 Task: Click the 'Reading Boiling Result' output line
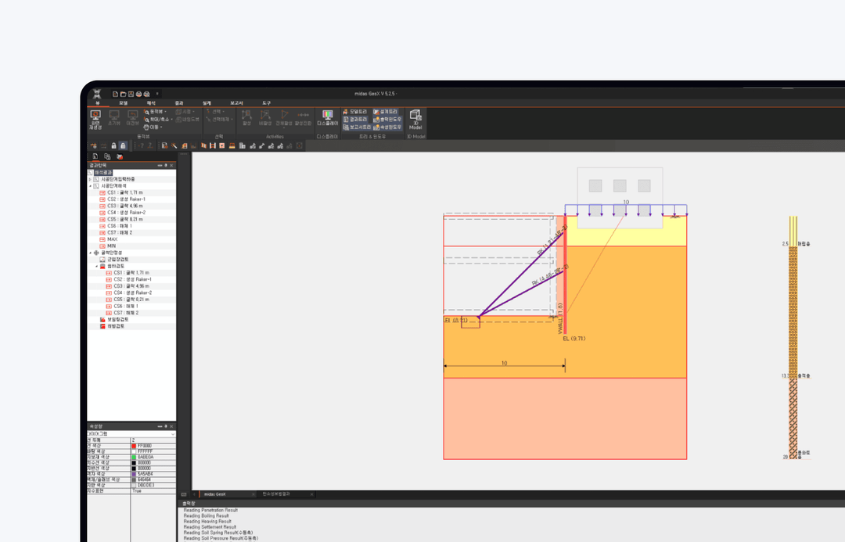(x=207, y=515)
